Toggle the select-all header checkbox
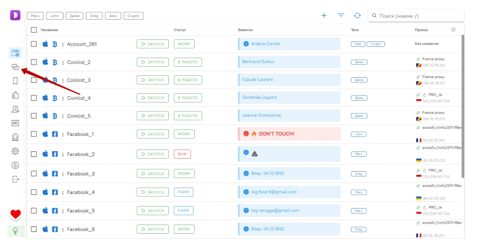The height and width of the screenshot is (247, 477). [34, 30]
